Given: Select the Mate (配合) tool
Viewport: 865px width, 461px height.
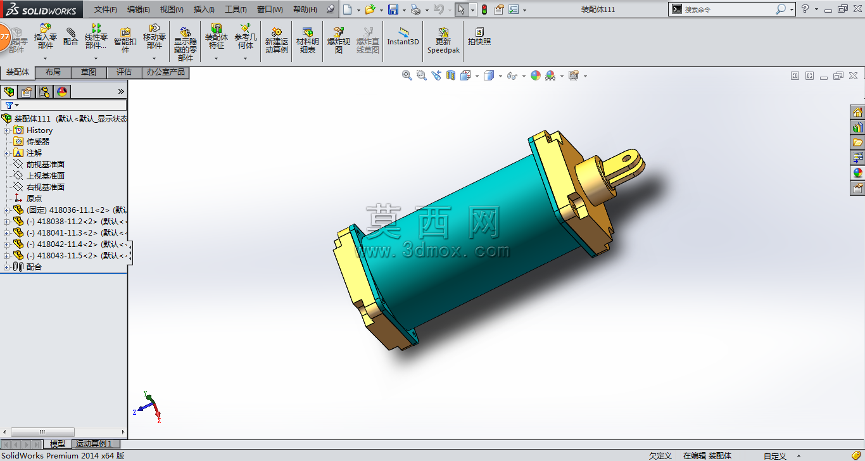Looking at the screenshot, I should click(71, 37).
